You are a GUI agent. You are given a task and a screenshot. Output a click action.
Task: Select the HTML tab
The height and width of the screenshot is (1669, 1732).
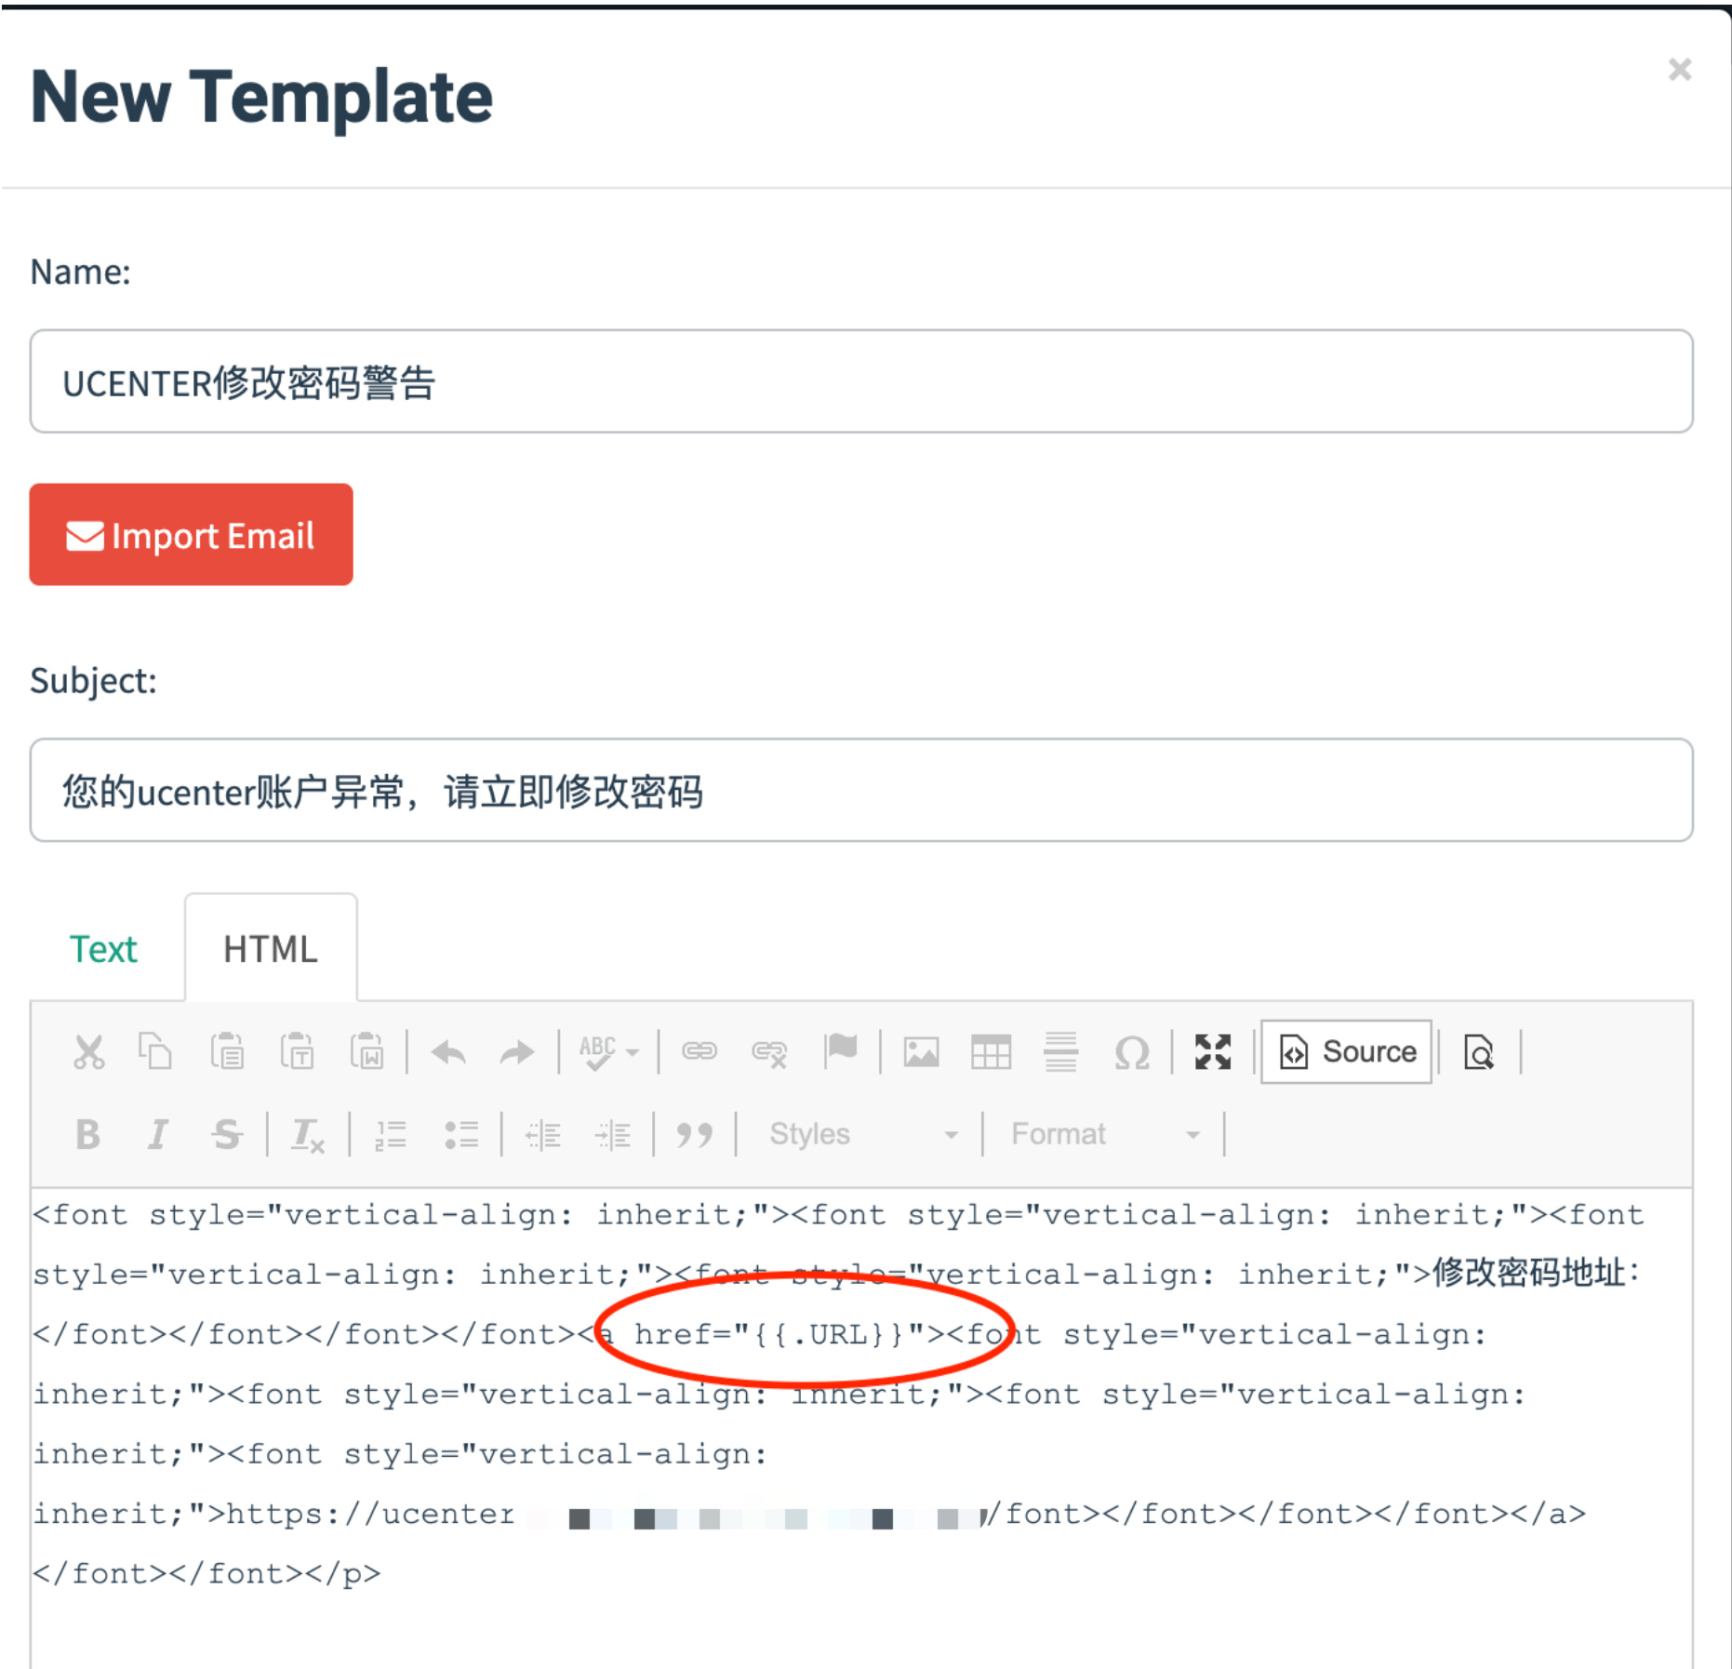pyautogui.click(x=270, y=949)
